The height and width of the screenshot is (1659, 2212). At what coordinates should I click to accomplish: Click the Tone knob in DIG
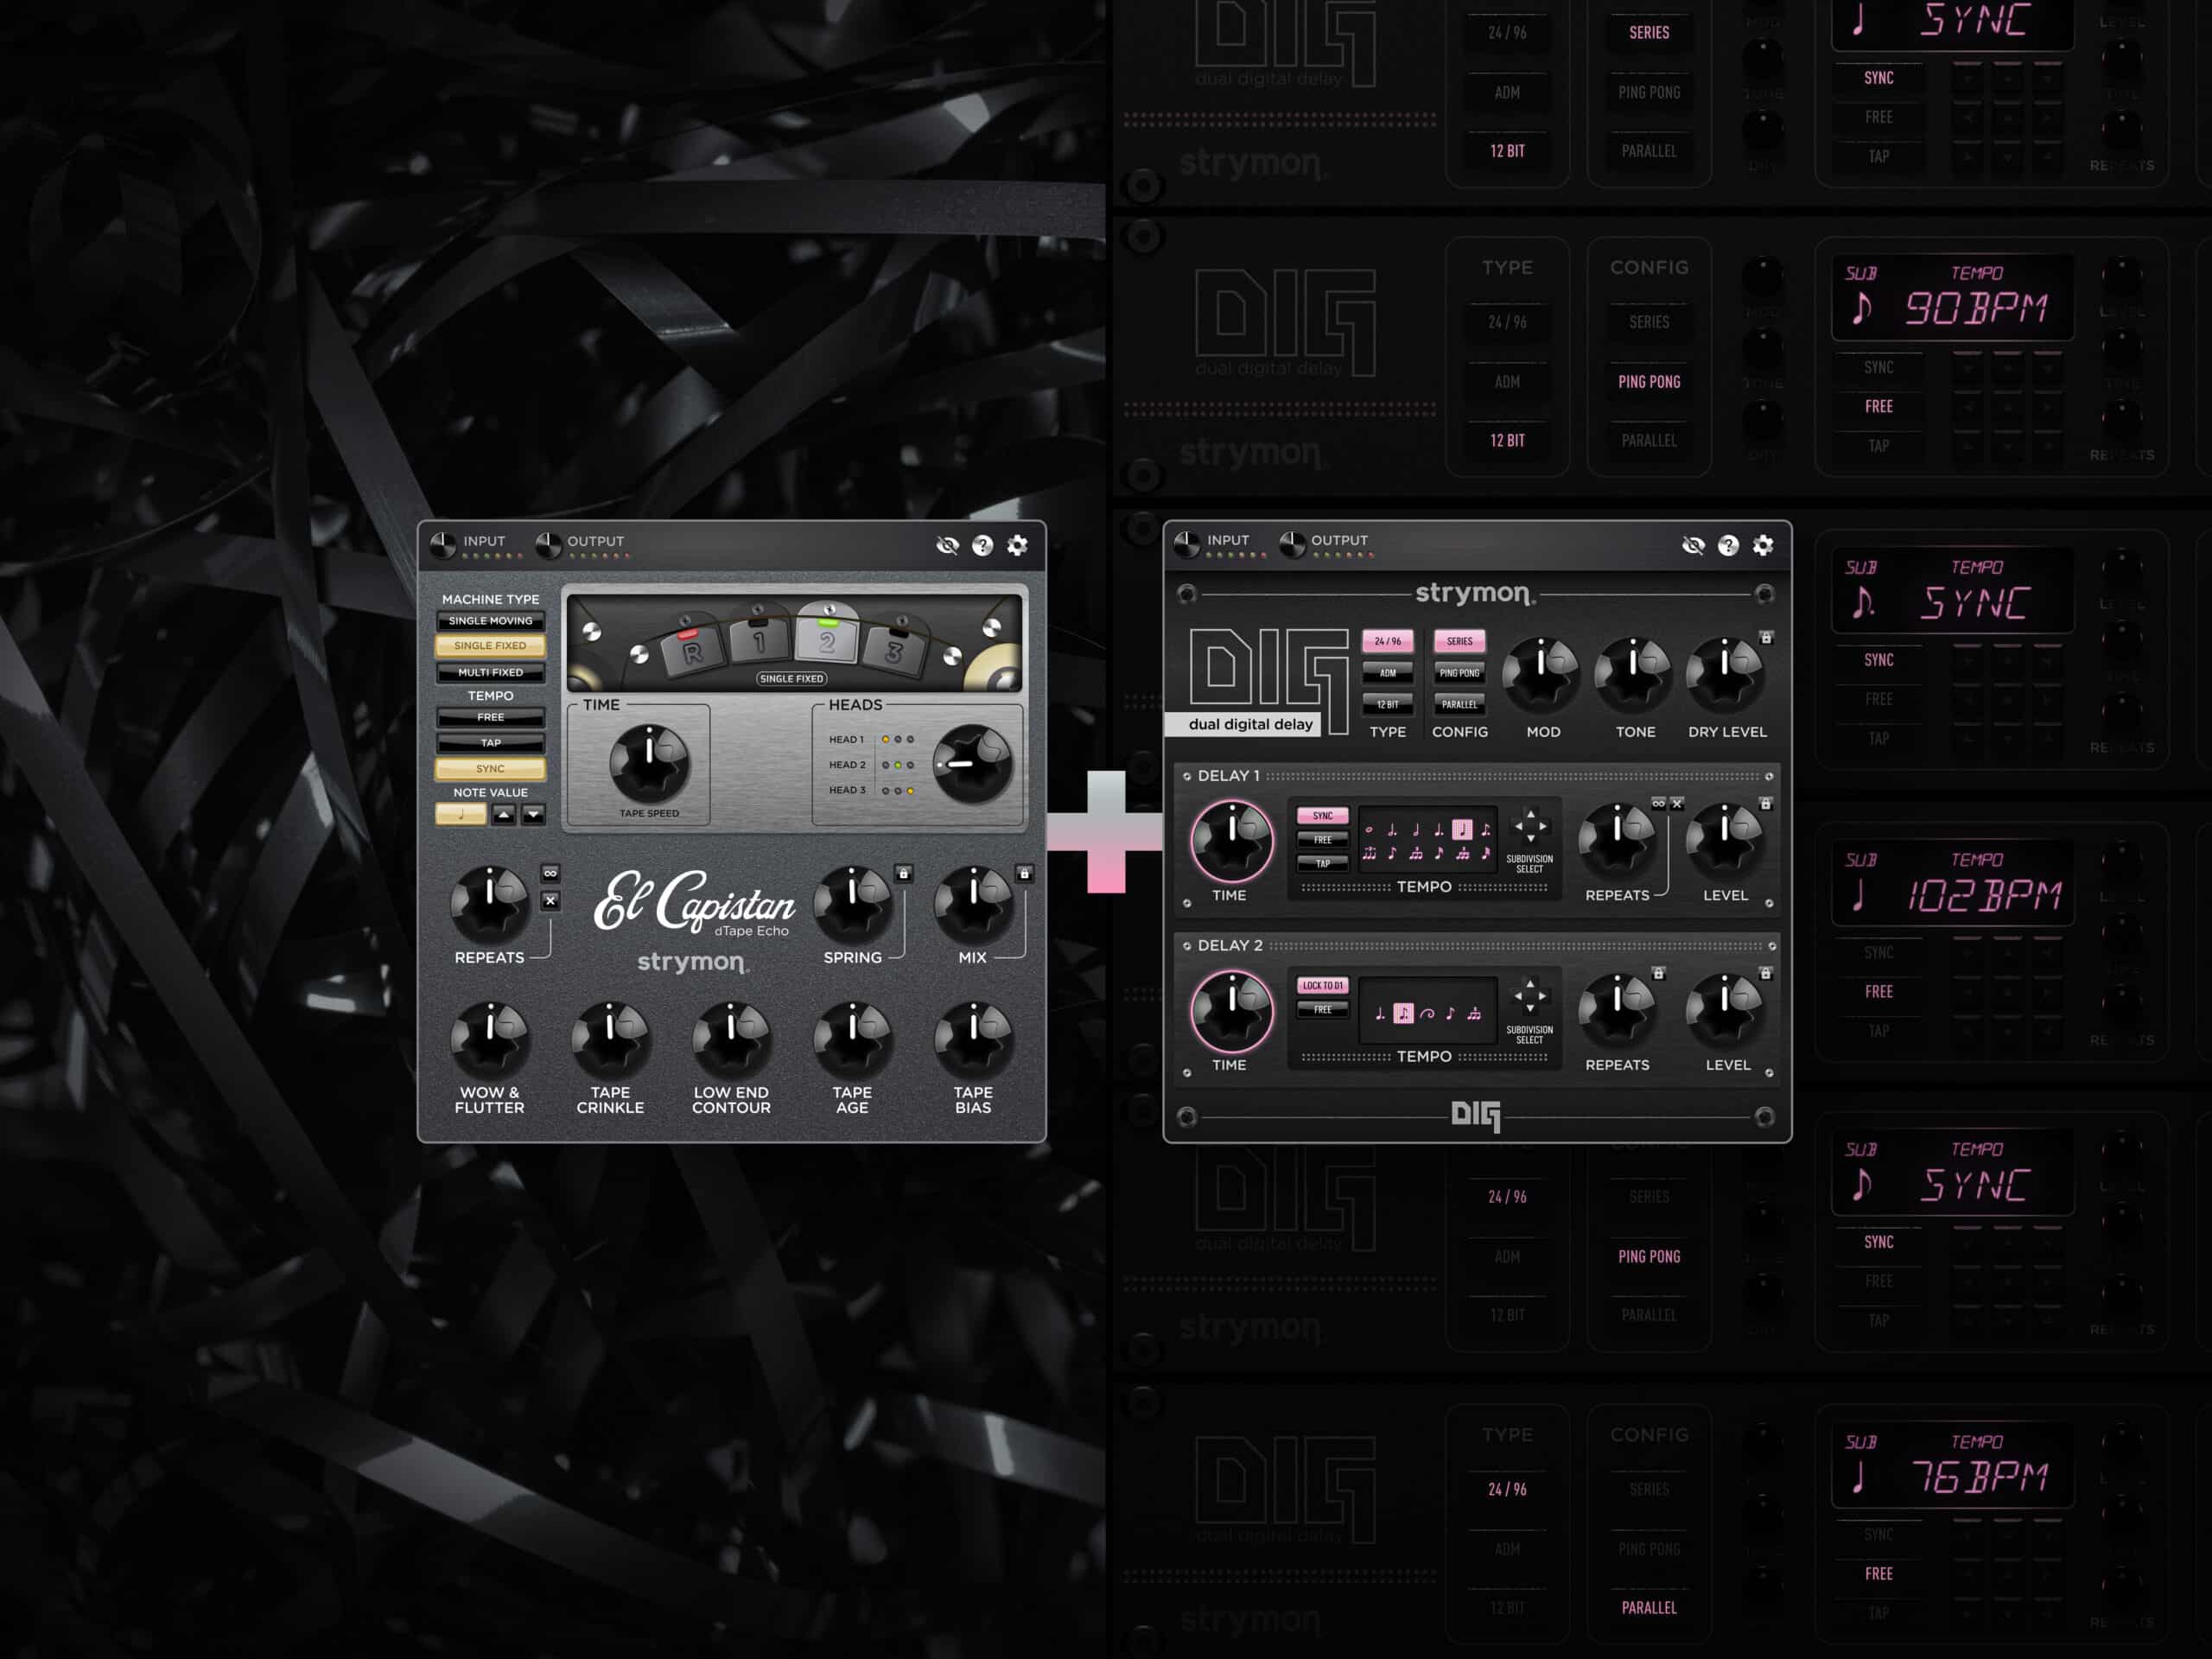[x=1634, y=675]
